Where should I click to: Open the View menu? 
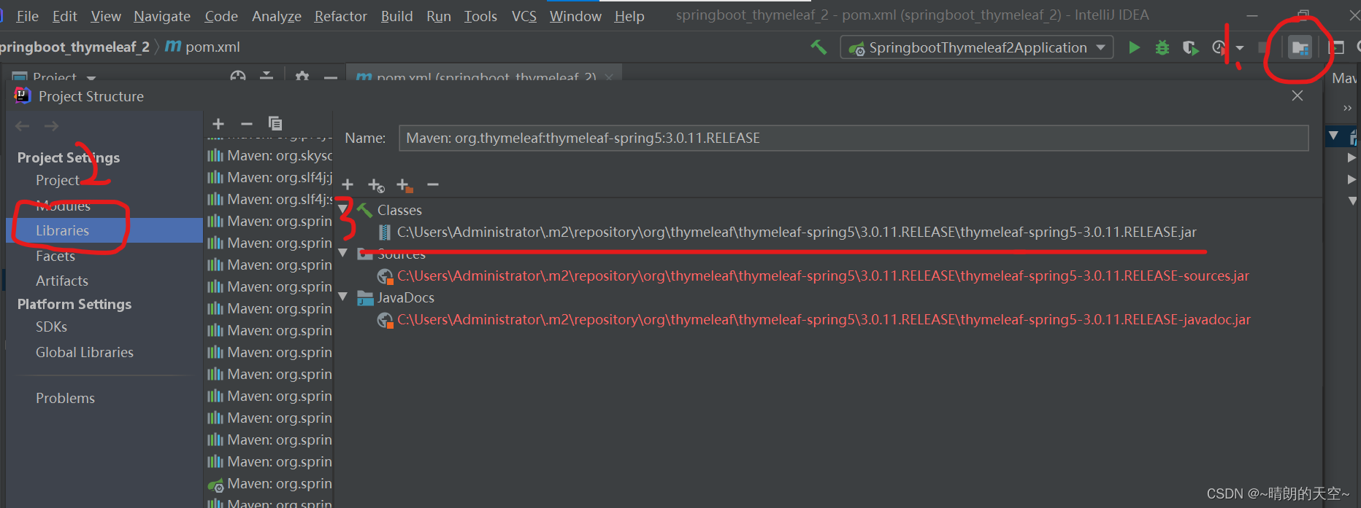click(106, 16)
